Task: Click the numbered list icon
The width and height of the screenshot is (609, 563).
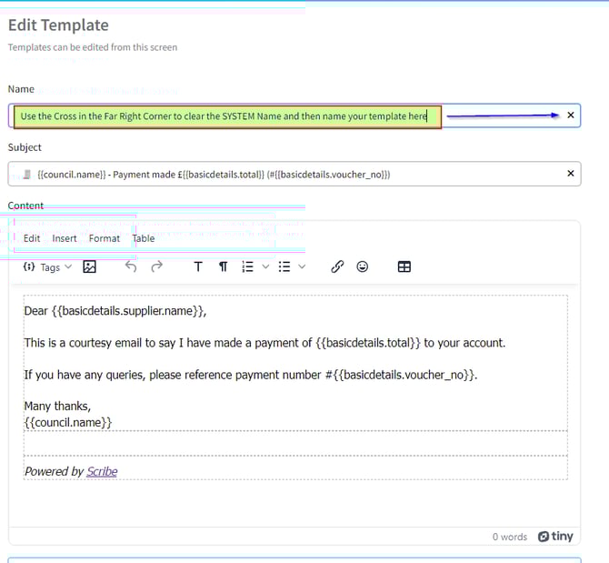Action: [247, 267]
